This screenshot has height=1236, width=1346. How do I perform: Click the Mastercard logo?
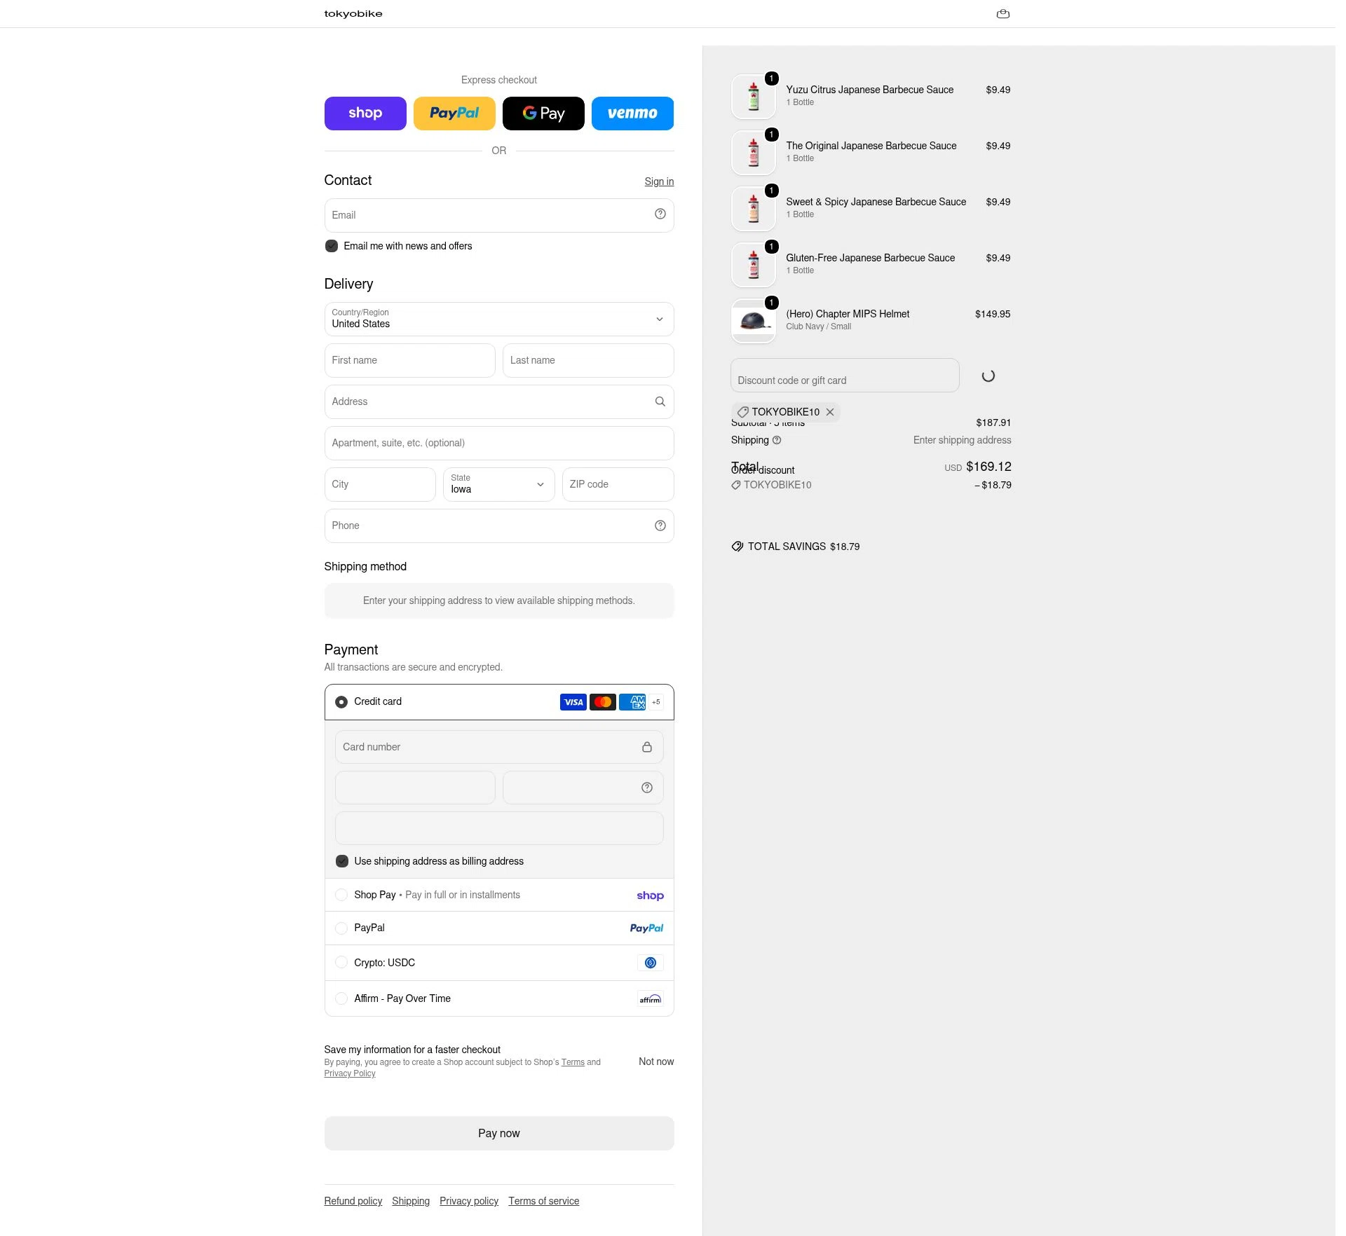pos(603,702)
